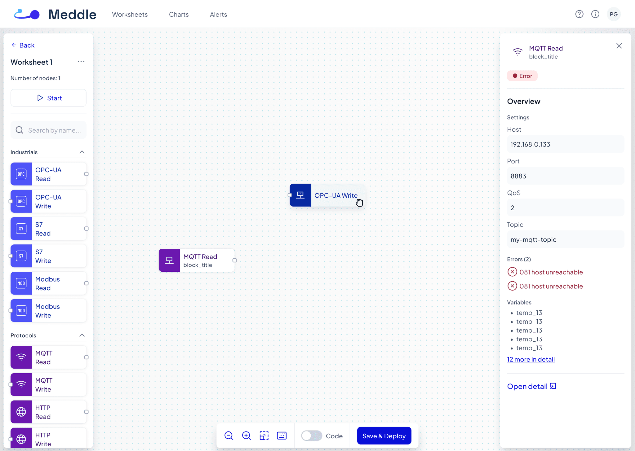Select the HTTP Read globe icon
635x451 pixels.
(21, 412)
